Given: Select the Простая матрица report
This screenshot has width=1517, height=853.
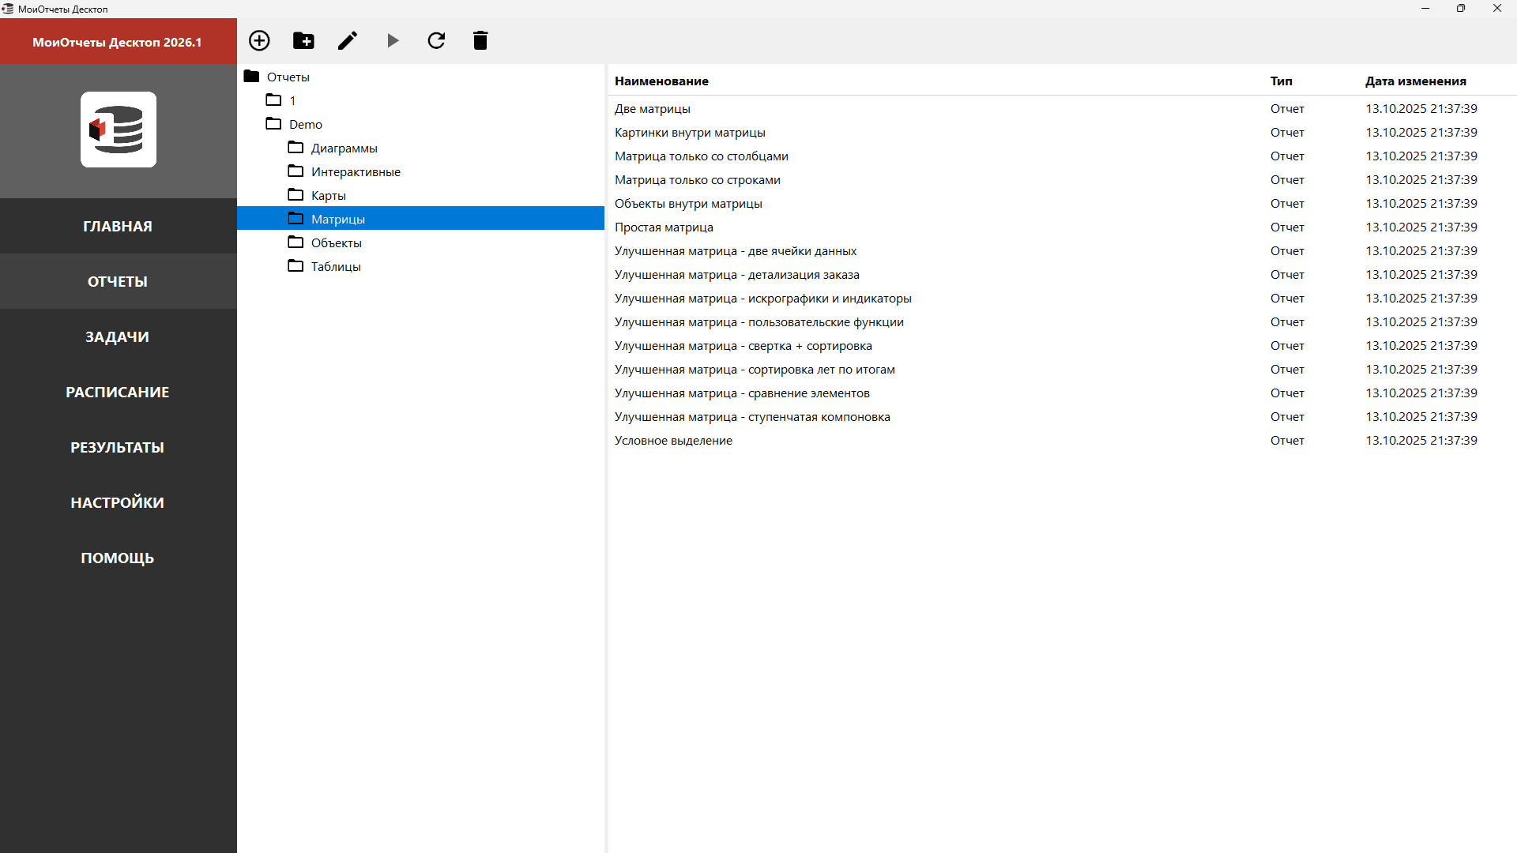Looking at the screenshot, I should point(664,227).
